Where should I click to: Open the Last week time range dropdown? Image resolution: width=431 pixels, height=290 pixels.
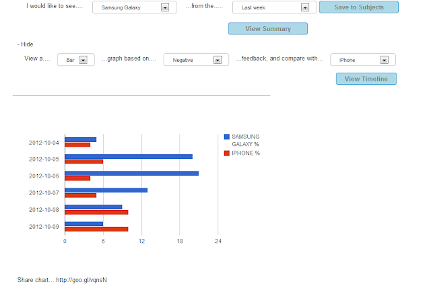point(274,7)
